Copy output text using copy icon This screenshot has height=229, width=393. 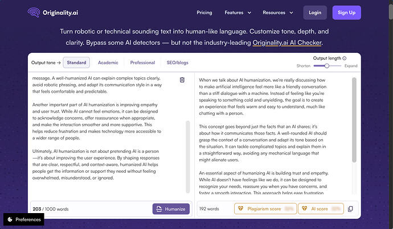click(350, 209)
